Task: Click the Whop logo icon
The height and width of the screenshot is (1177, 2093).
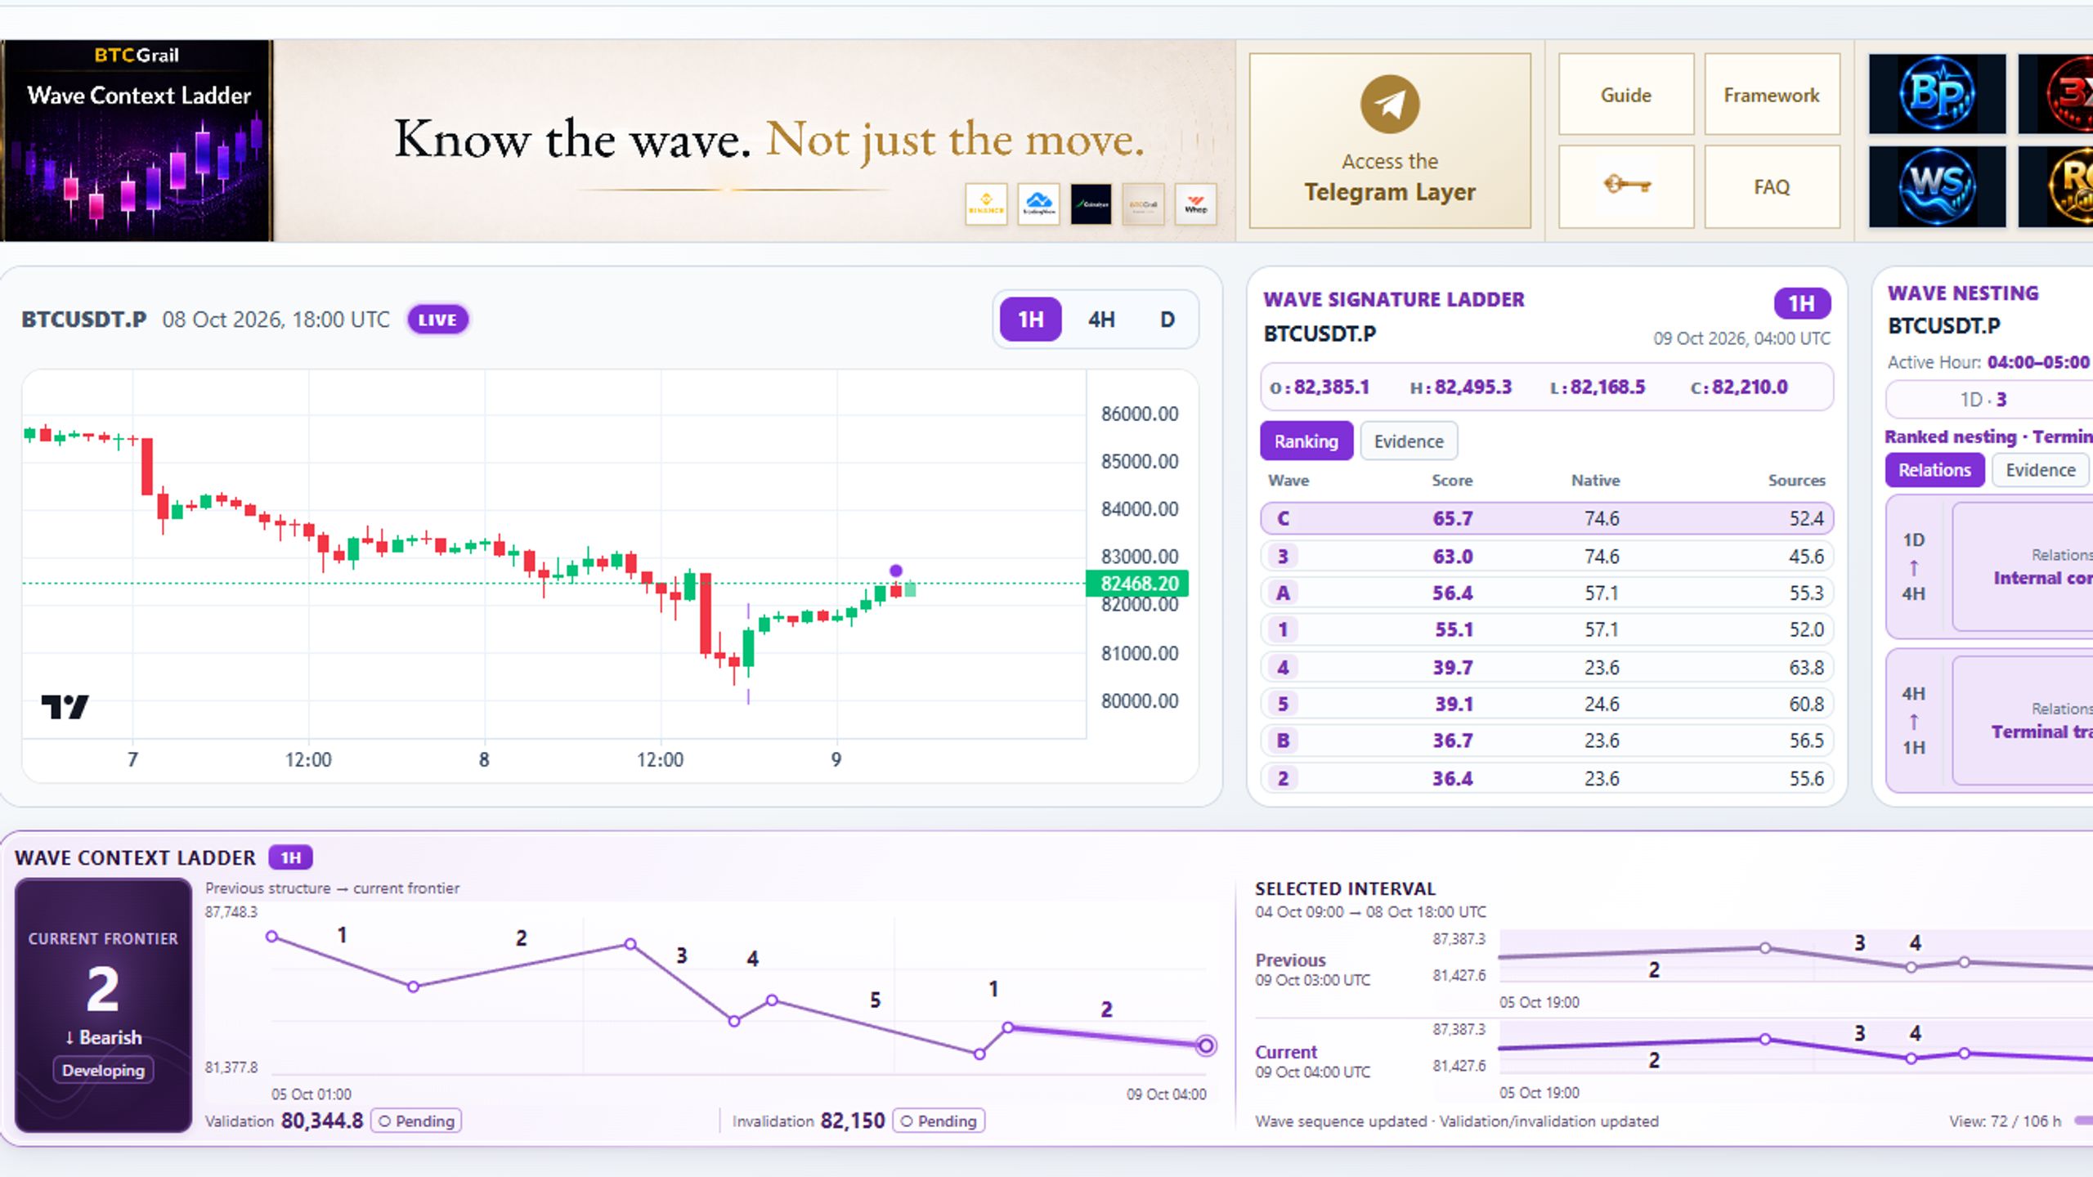Action: pos(1195,204)
